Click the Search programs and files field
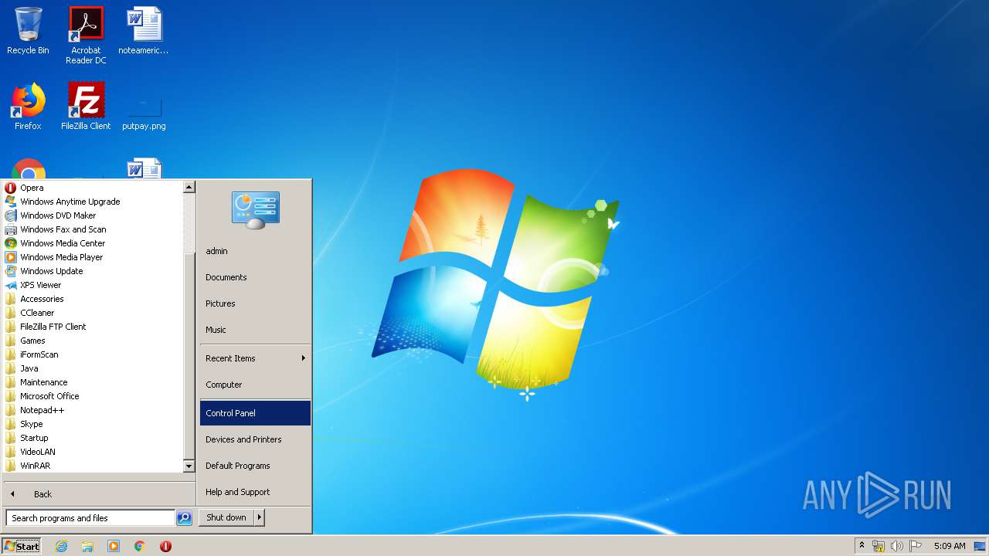This screenshot has width=989, height=556. pos(90,518)
